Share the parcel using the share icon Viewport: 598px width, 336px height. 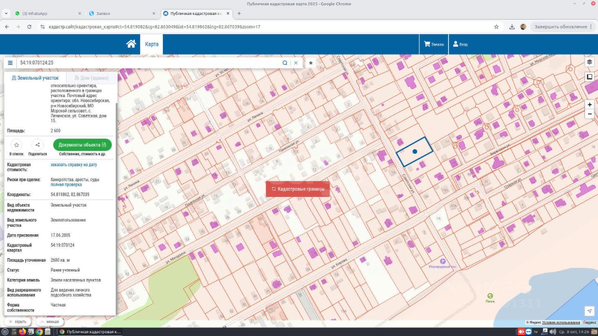pos(37,145)
